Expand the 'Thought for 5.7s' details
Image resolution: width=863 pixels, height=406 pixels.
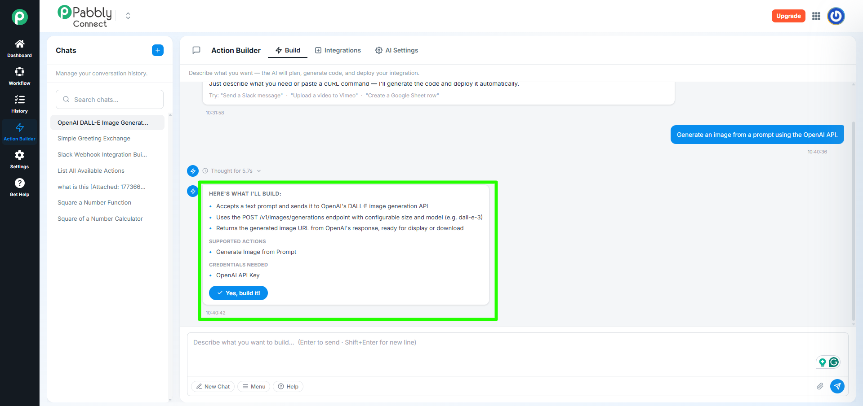click(231, 171)
